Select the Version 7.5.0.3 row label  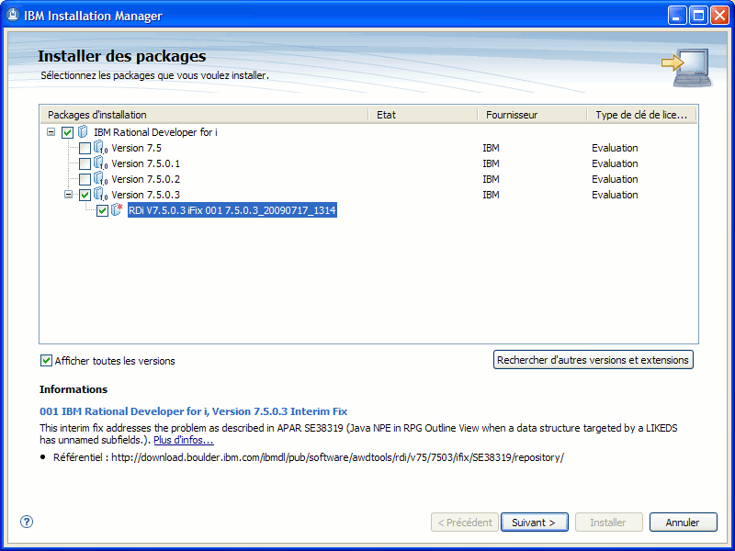[x=146, y=195]
